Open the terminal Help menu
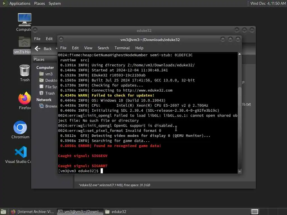Viewport: 287px width, 215px height. [x=139, y=48]
